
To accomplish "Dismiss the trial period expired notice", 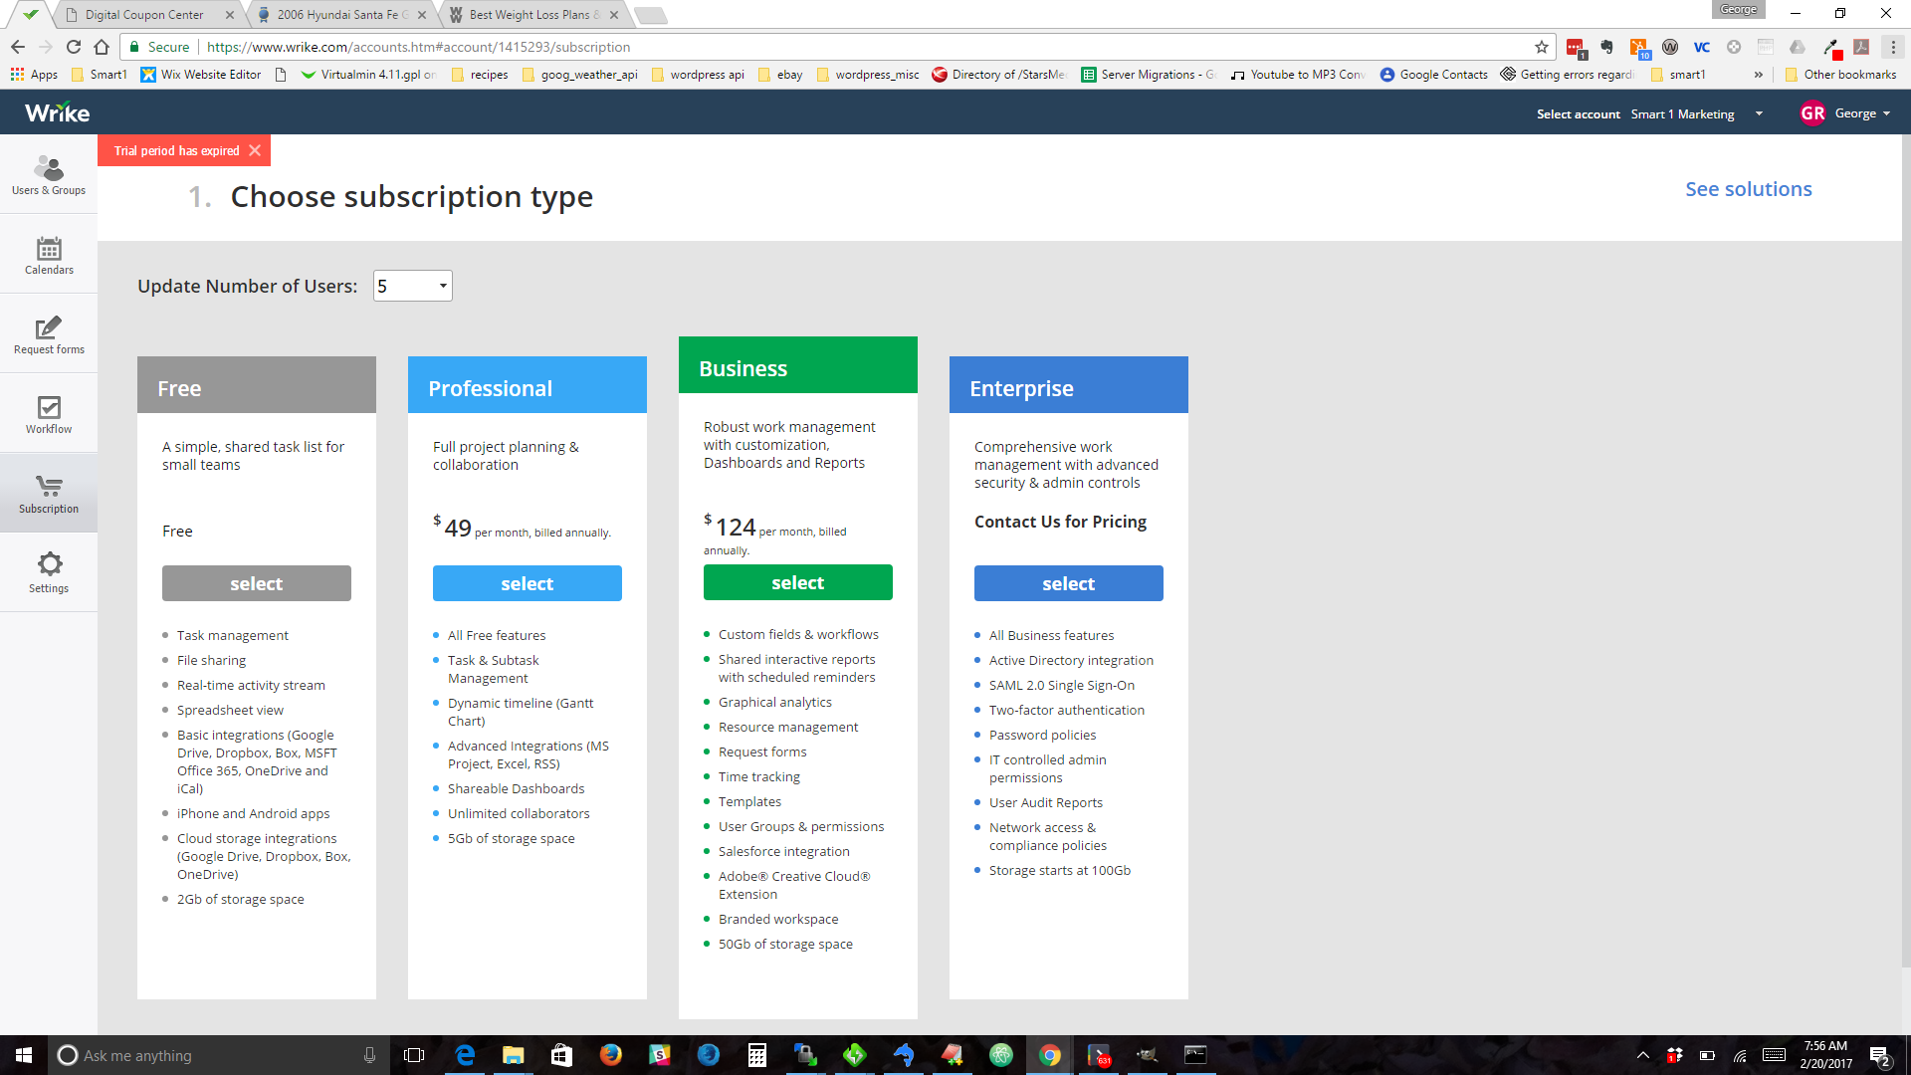I will 255,150.
